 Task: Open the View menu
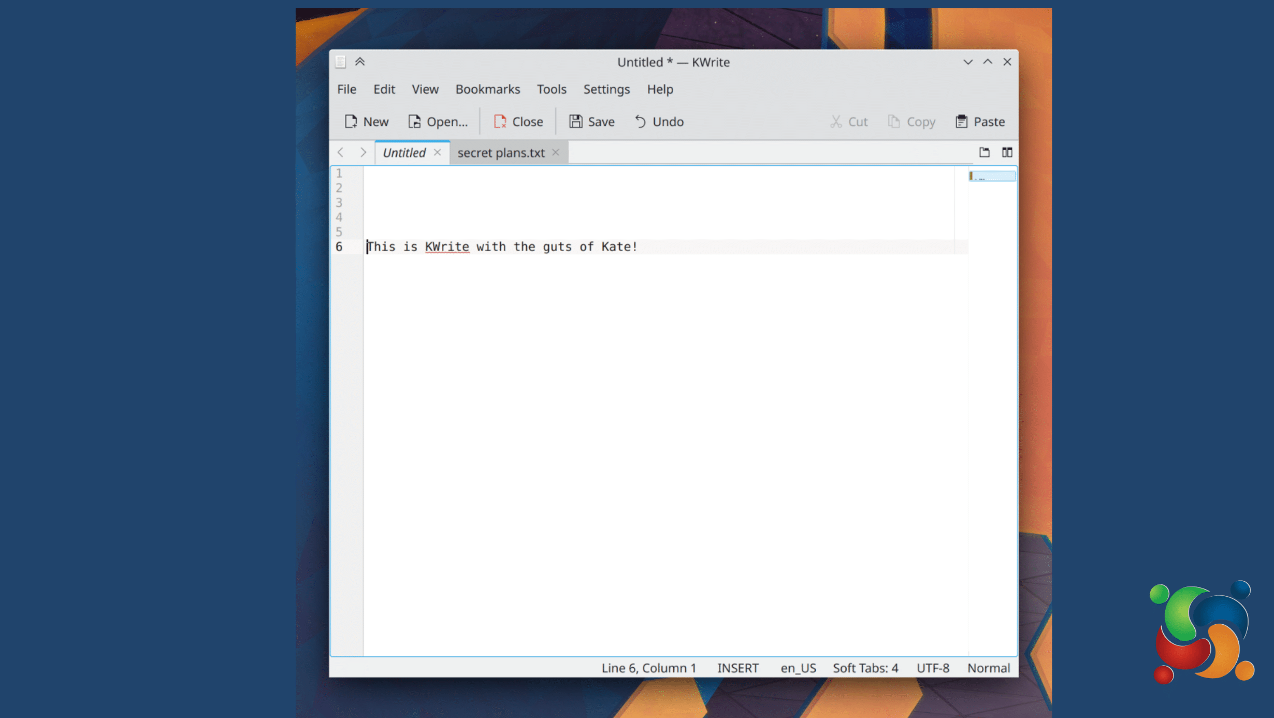click(425, 89)
